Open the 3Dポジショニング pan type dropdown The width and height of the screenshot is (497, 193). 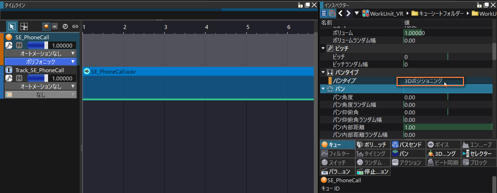pyautogui.click(x=430, y=81)
